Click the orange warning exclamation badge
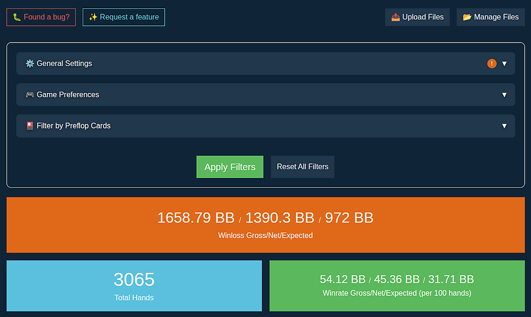531x317 pixels. click(x=492, y=63)
